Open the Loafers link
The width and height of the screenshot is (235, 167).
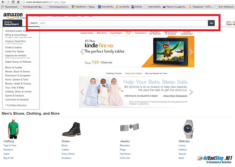[65, 150]
